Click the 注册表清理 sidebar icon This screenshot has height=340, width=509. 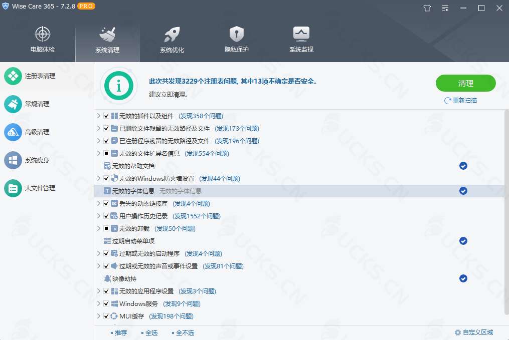[x=13, y=76]
